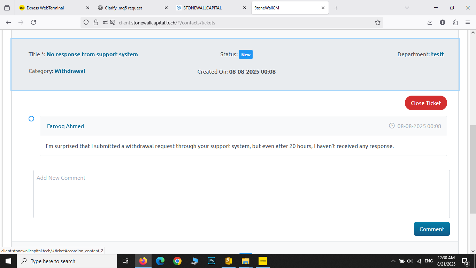
Task: Expand the system tray hidden icons chevron
Action: (x=393, y=261)
